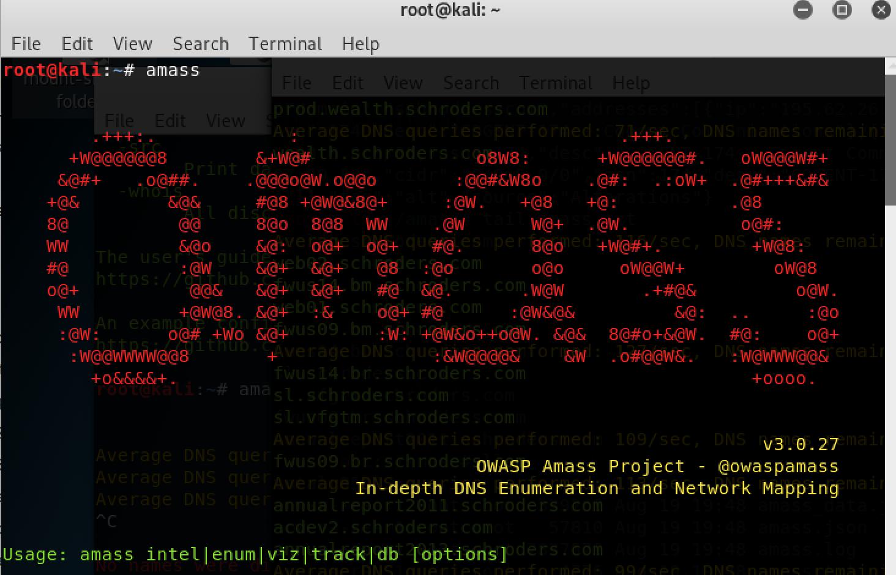The image size is (896, 575).
Task: Open the Terminal menu in front terminal
Action: (x=285, y=44)
